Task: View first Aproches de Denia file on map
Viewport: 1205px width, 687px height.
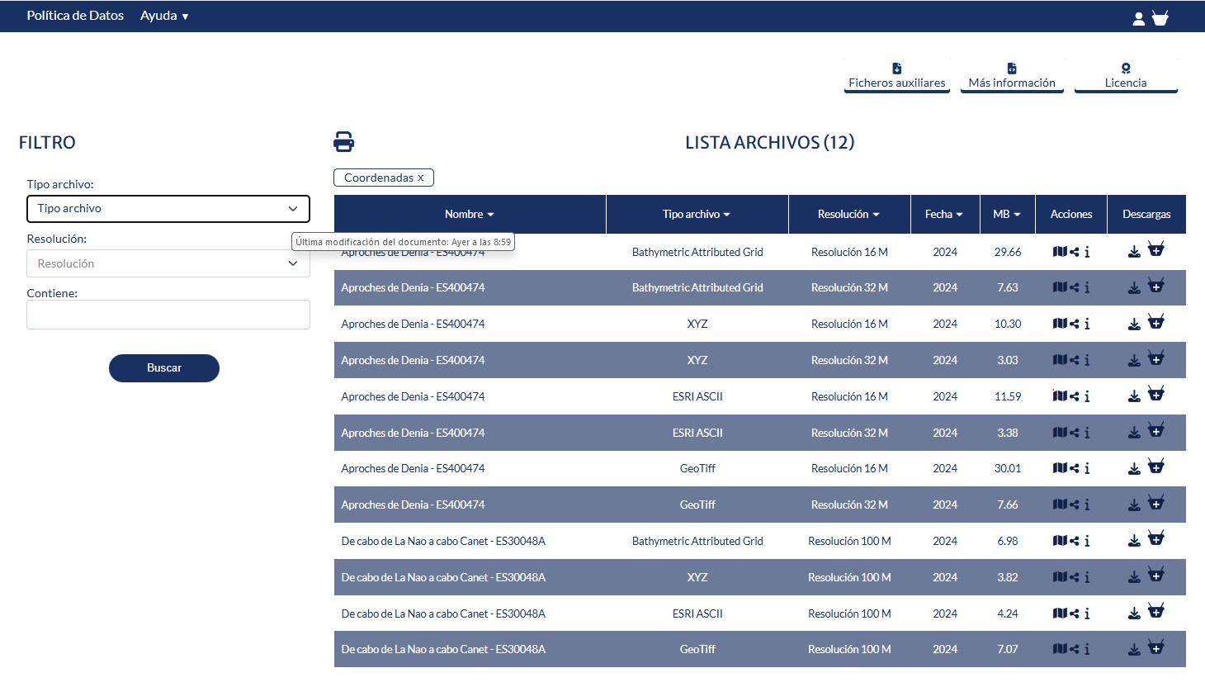Action: pyautogui.click(x=1061, y=252)
